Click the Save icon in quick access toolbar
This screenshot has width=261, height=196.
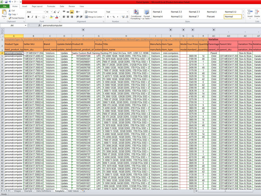point(6,2)
